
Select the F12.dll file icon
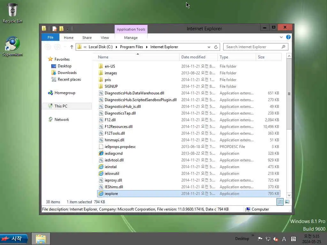point(101,120)
